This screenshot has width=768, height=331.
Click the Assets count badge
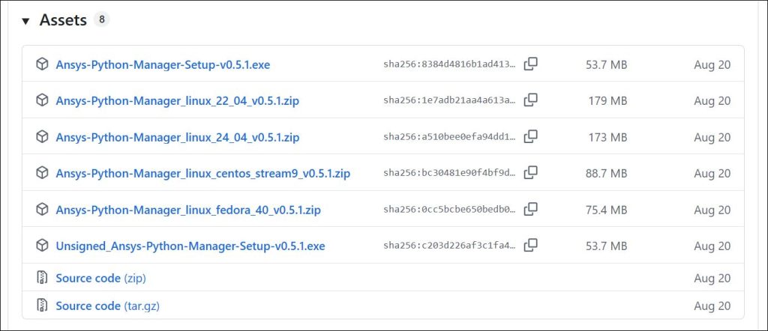pyautogui.click(x=101, y=20)
